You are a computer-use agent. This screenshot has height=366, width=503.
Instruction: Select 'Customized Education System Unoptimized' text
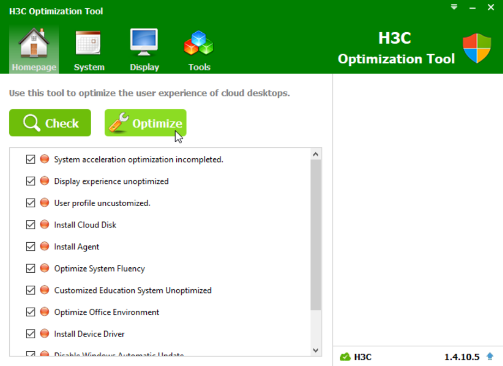pos(133,290)
